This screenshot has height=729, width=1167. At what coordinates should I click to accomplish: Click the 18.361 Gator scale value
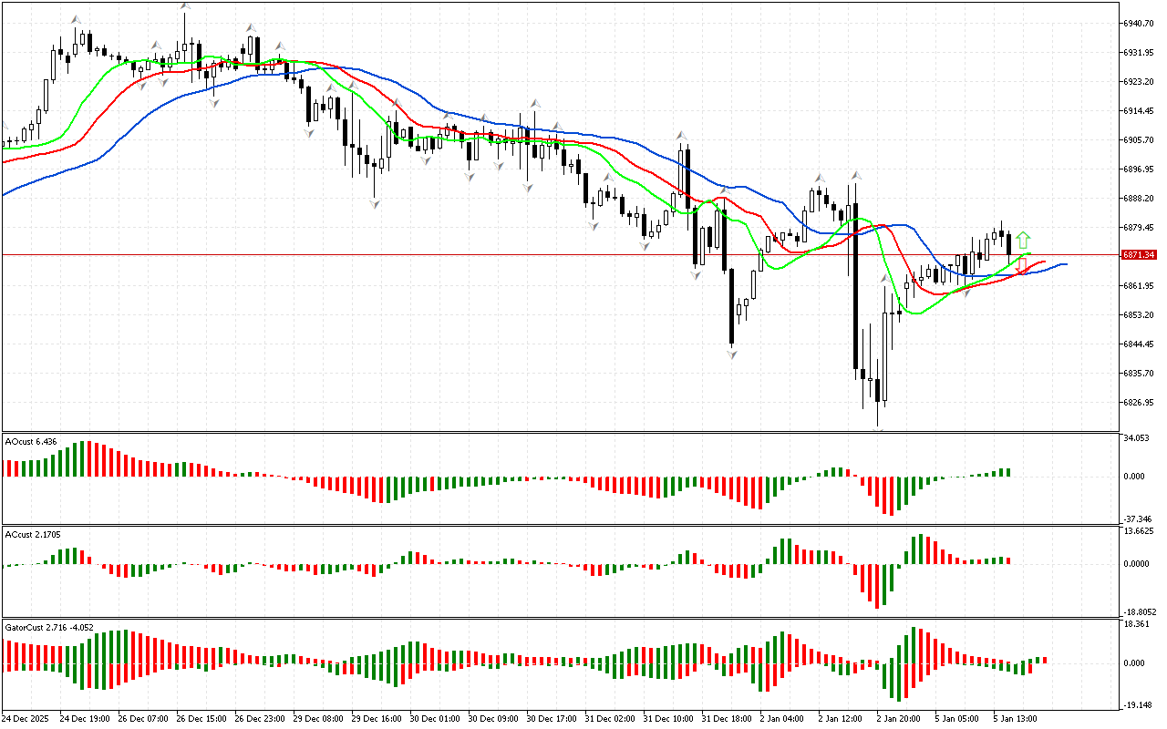pyautogui.click(x=1135, y=624)
